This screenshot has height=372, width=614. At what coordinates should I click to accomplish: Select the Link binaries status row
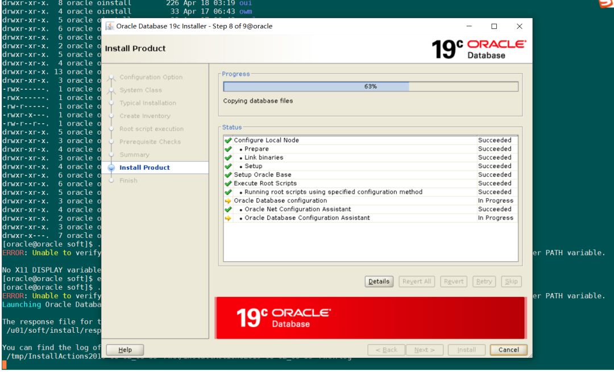pyautogui.click(x=371, y=157)
